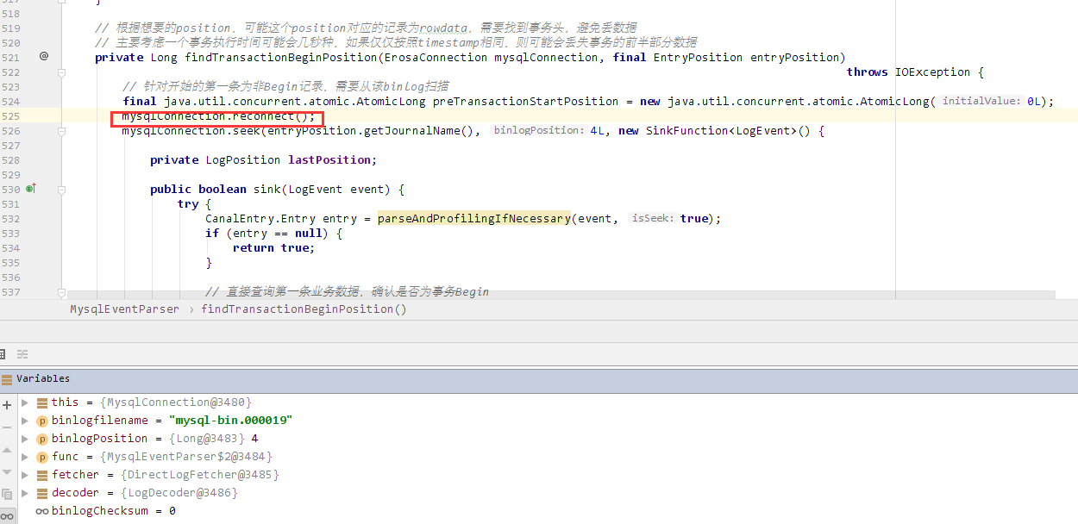Click the "mysql-bin.000019" string value
The width and height of the screenshot is (1078, 524).
click(x=231, y=421)
